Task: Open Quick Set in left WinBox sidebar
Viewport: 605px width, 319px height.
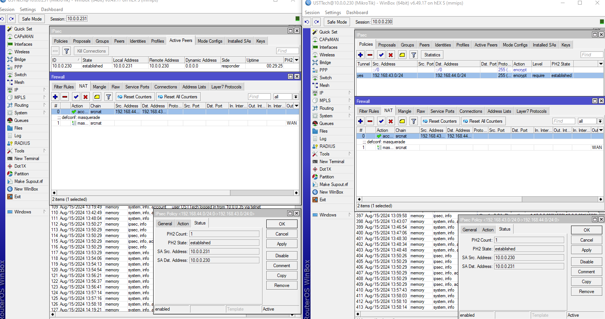Action: click(x=23, y=29)
